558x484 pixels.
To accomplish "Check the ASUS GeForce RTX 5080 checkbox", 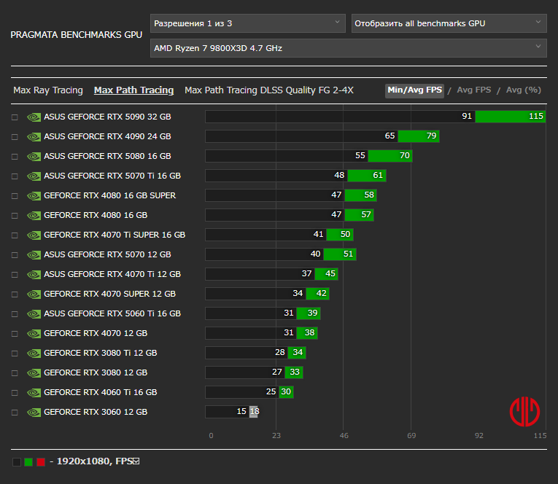I will pos(15,156).
